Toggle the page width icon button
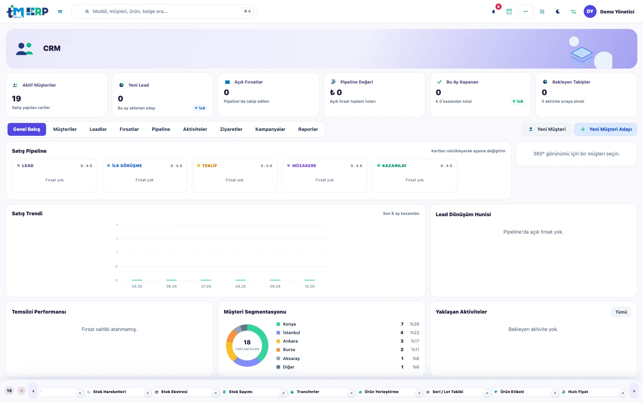Screen dimensions: 643x402 pyautogui.click(x=526, y=12)
